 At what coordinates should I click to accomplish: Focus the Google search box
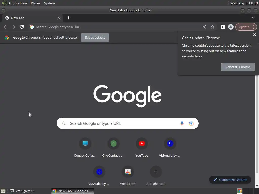(x=127, y=123)
